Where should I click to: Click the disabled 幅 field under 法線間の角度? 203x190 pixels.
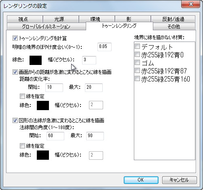pos(96,156)
